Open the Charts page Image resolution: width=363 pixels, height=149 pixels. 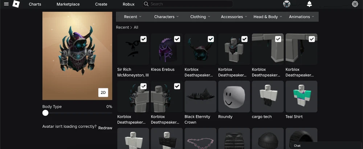[x=35, y=4]
